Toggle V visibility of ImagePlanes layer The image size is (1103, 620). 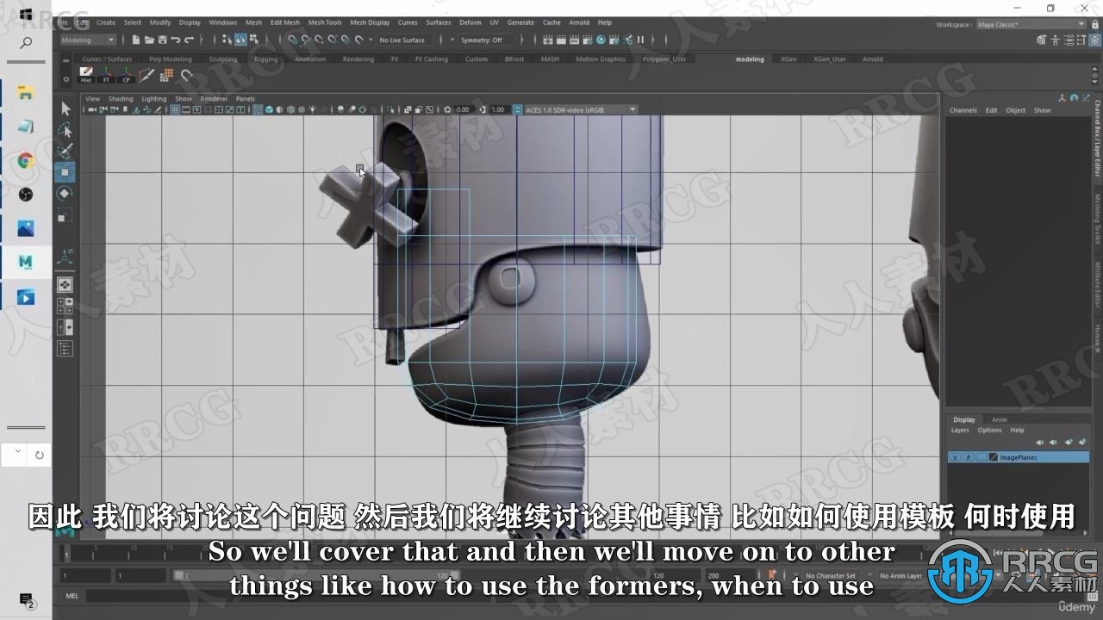pos(955,457)
